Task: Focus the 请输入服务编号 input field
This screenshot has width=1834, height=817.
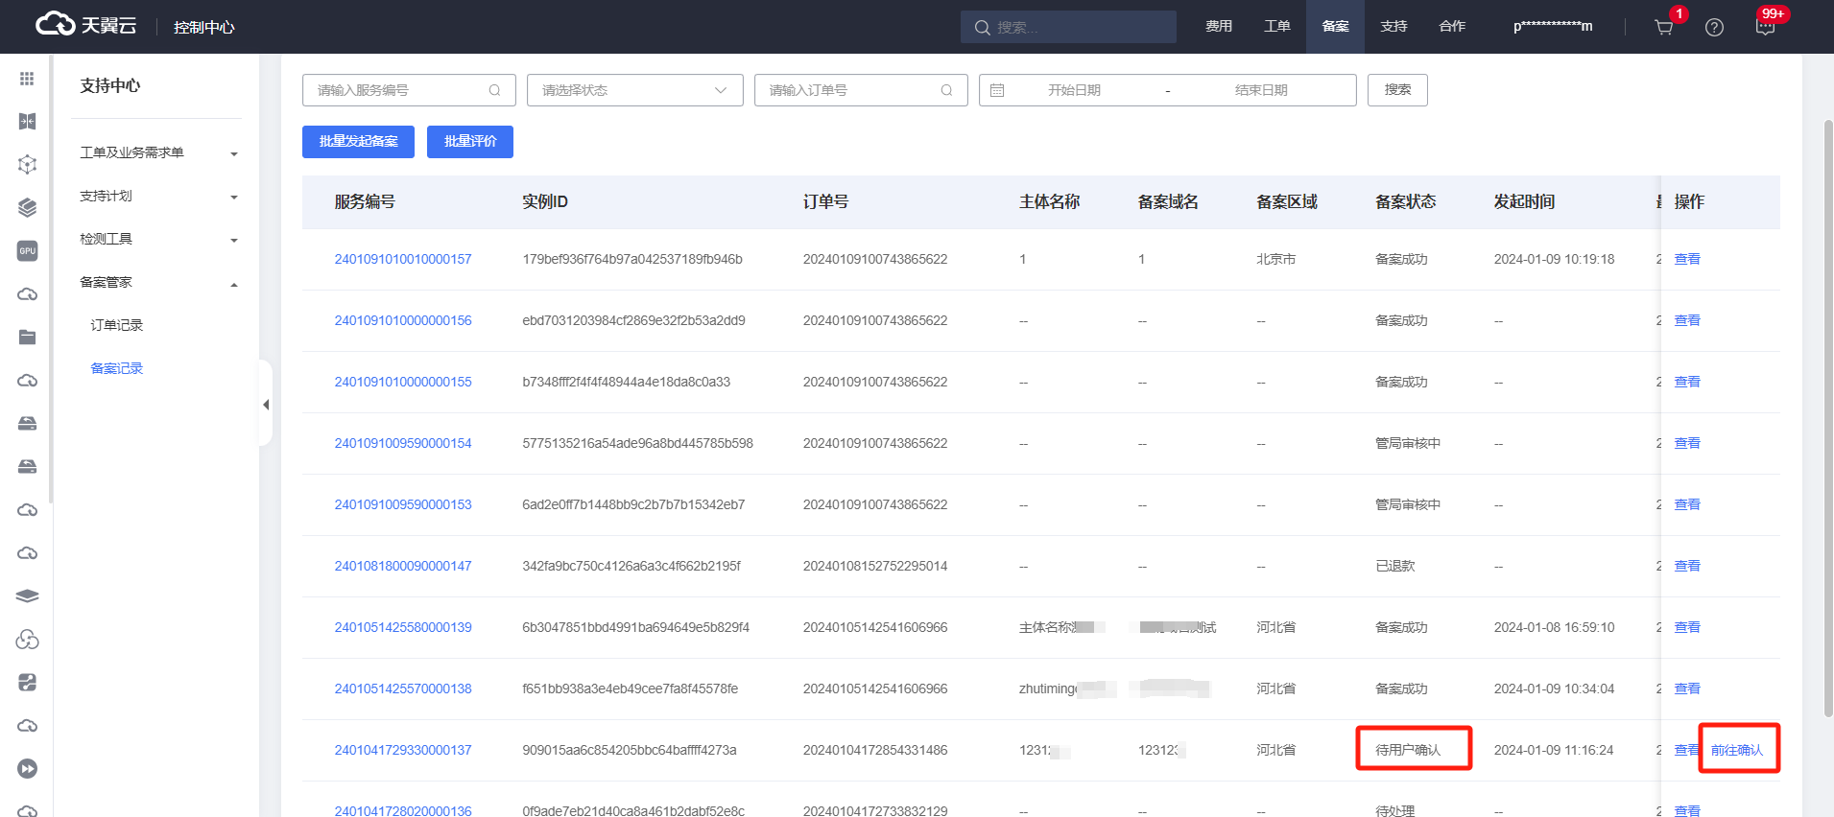Action: point(409,90)
